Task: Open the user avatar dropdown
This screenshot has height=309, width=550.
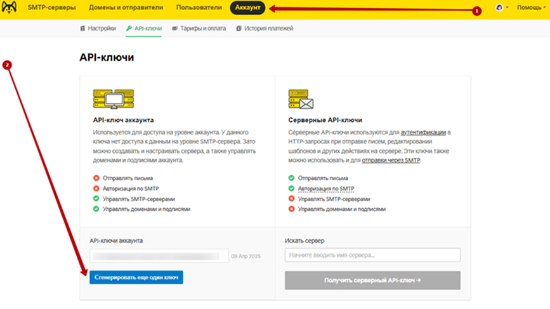Action: [501, 8]
